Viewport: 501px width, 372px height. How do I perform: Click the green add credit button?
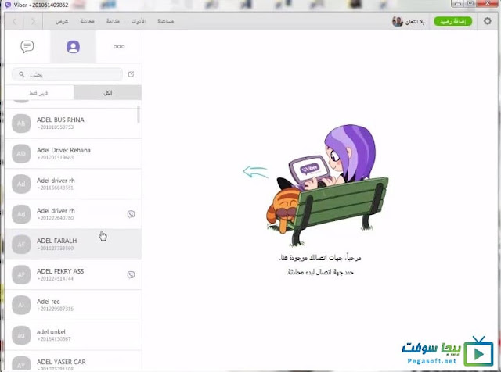tap(452, 21)
